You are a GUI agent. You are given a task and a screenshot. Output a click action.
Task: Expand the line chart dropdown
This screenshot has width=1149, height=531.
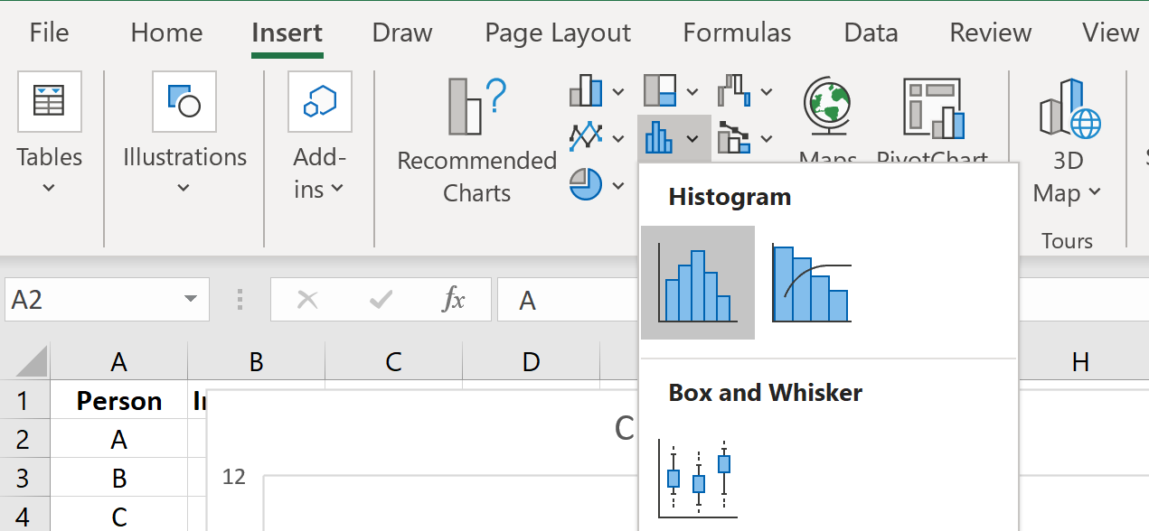pos(618,138)
